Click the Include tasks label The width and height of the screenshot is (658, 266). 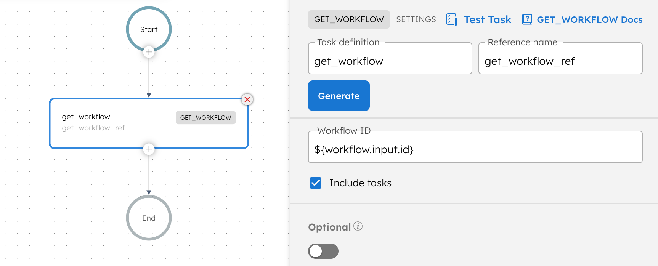360,183
